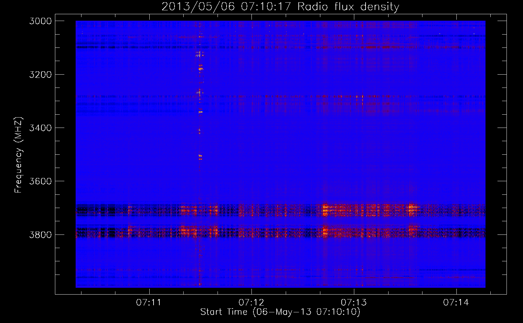Select the 3600 frequency tick label
This screenshot has width=523, height=323.
click(x=40, y=181)
